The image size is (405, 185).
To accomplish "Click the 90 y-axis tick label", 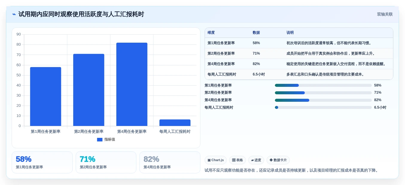I will pyautogui.click(x=19, y=34).
